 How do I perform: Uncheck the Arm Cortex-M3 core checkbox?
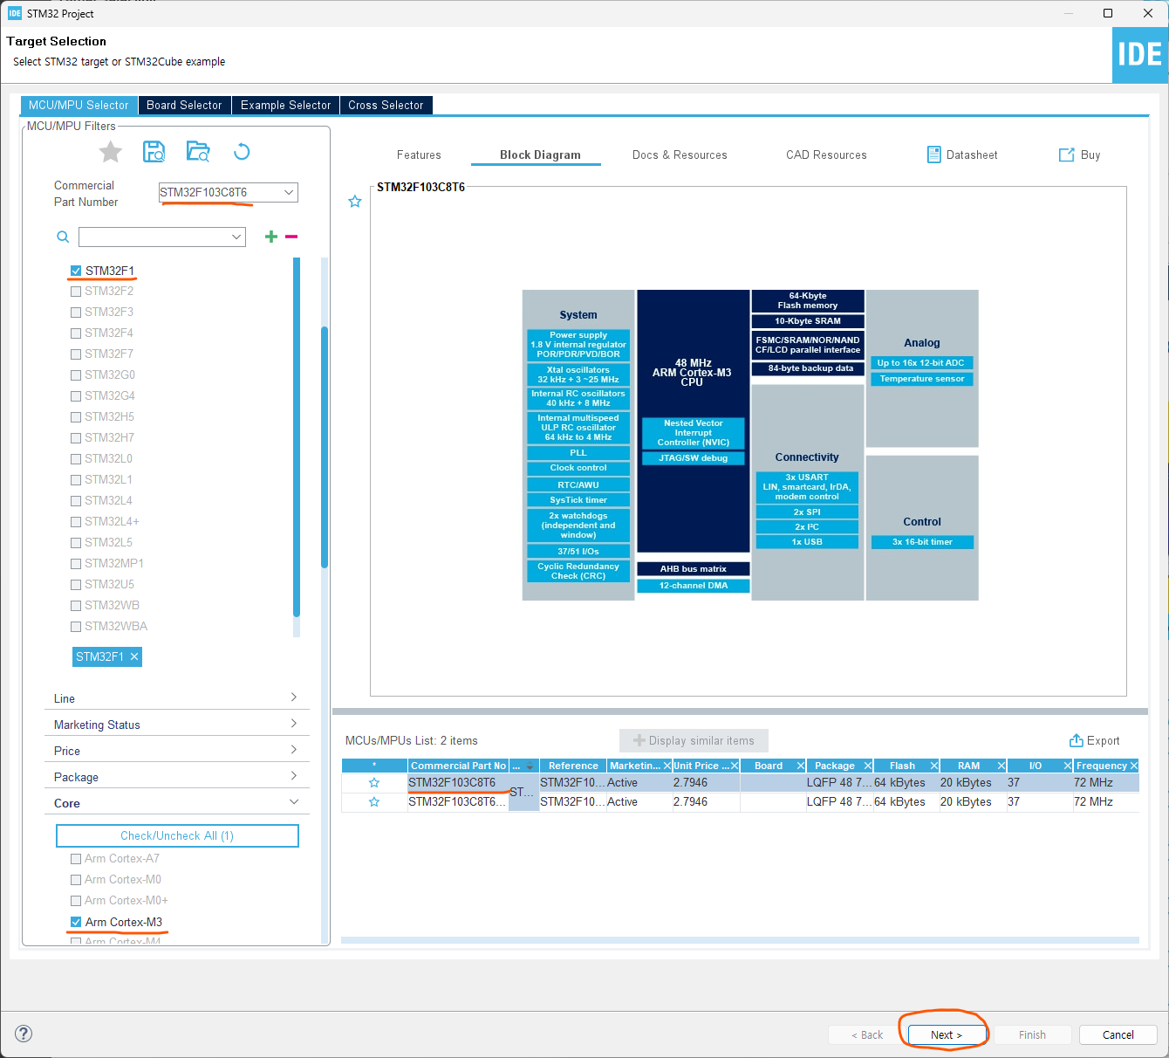pyautogui.click(x=76, y=922)
